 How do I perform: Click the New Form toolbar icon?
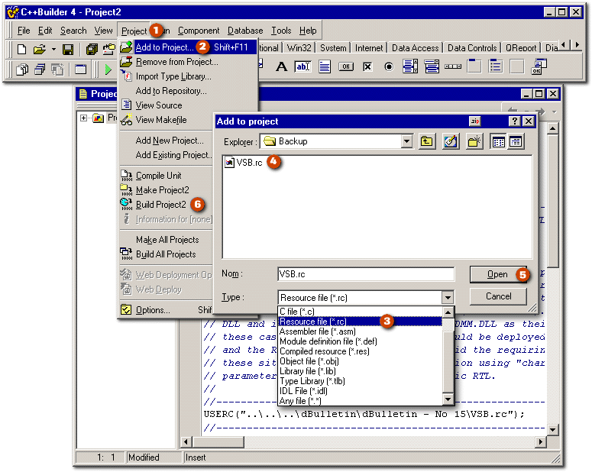point(80,70)
